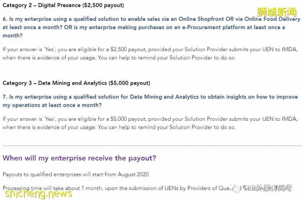Image resolution: width=302 pixels, height=201 pixels.
Task: Click the paragraph about the $2,500 payout eligibility
Action: tap(150, 53)
